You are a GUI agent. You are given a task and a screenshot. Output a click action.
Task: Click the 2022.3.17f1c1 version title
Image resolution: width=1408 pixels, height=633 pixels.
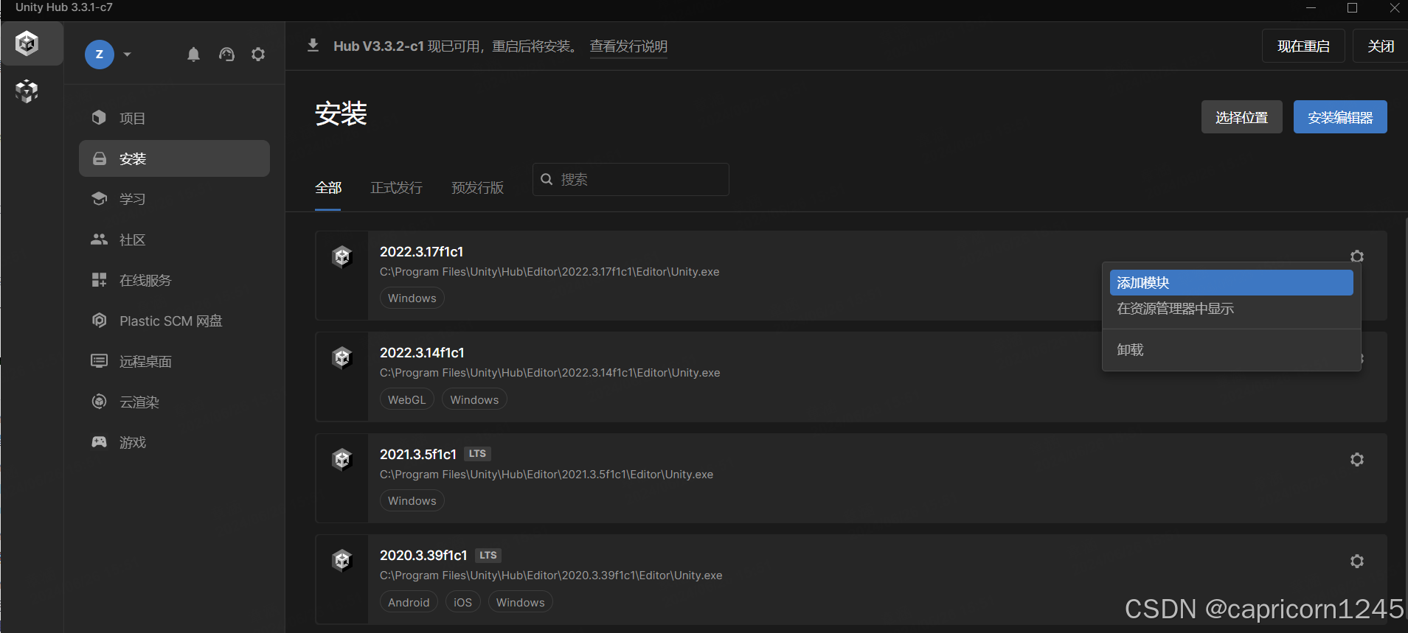(421, 252)
